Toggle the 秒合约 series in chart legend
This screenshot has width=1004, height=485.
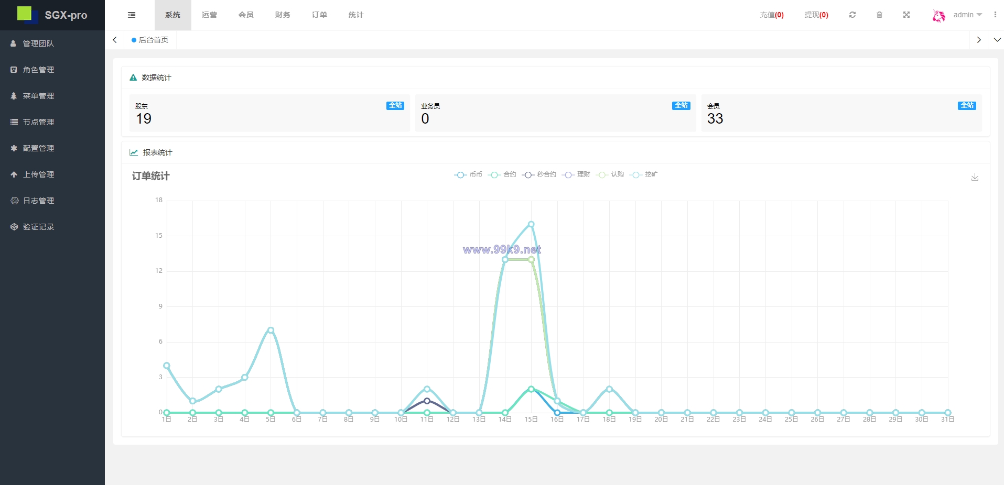tap(539, 174)
